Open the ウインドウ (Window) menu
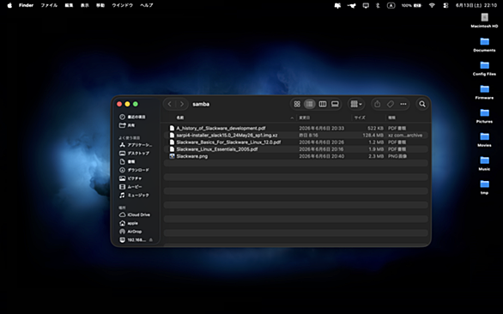Image resolution: width=503 pixels, height=314 pixels. (x=122, y=5)
